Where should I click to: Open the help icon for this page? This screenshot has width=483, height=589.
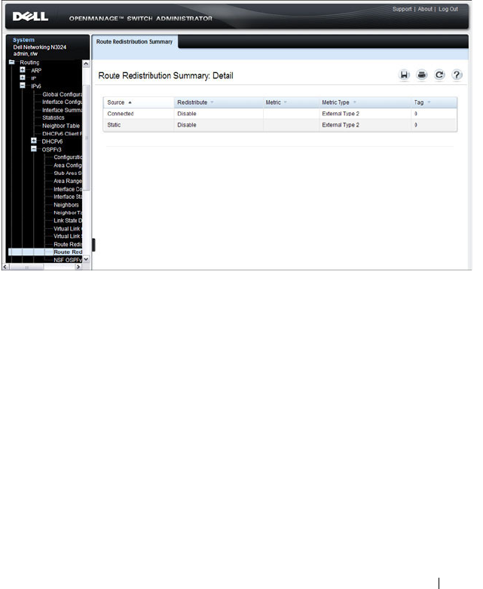click(x=457, y=75)
